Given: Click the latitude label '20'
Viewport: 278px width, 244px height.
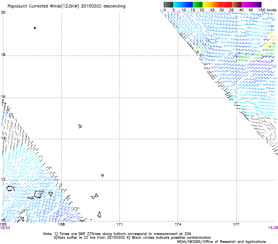Looking at the screenshot, I should [x=3, y=12].
